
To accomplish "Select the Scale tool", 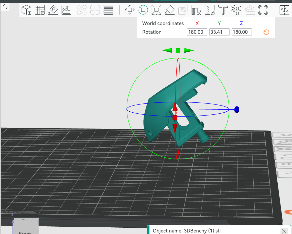I will pos(156,10).
